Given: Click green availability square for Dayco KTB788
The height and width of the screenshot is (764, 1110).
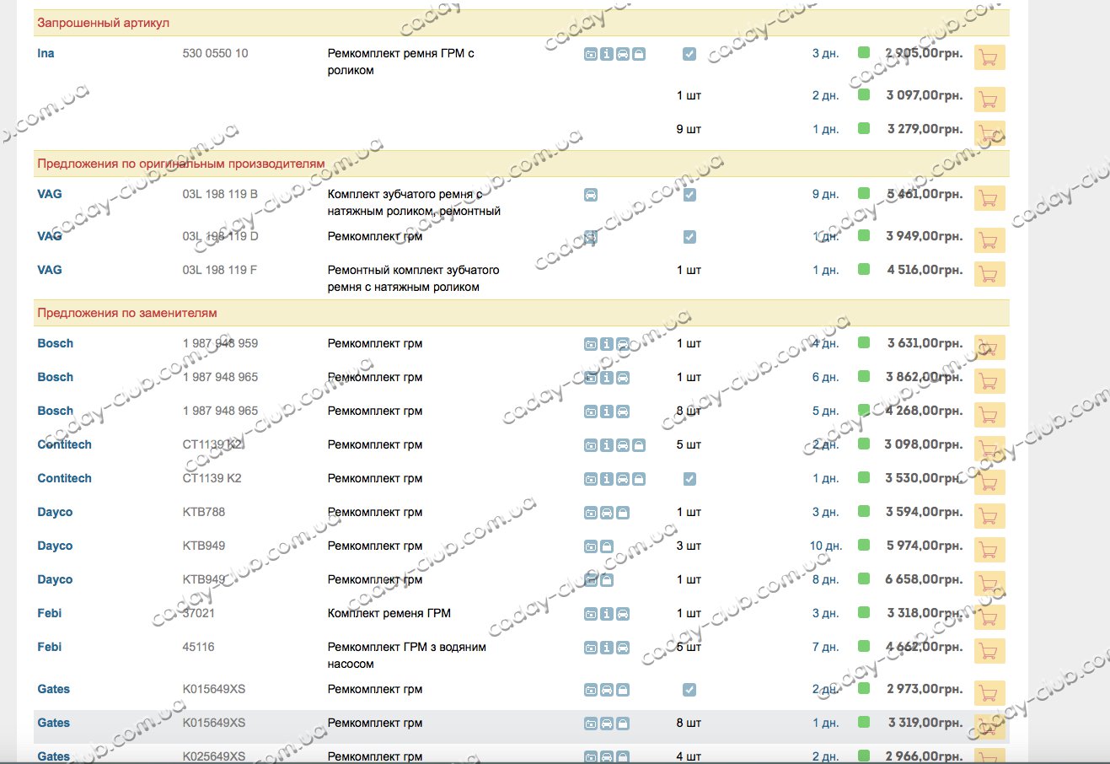Looking at the screenshot, I should point(864,511).
